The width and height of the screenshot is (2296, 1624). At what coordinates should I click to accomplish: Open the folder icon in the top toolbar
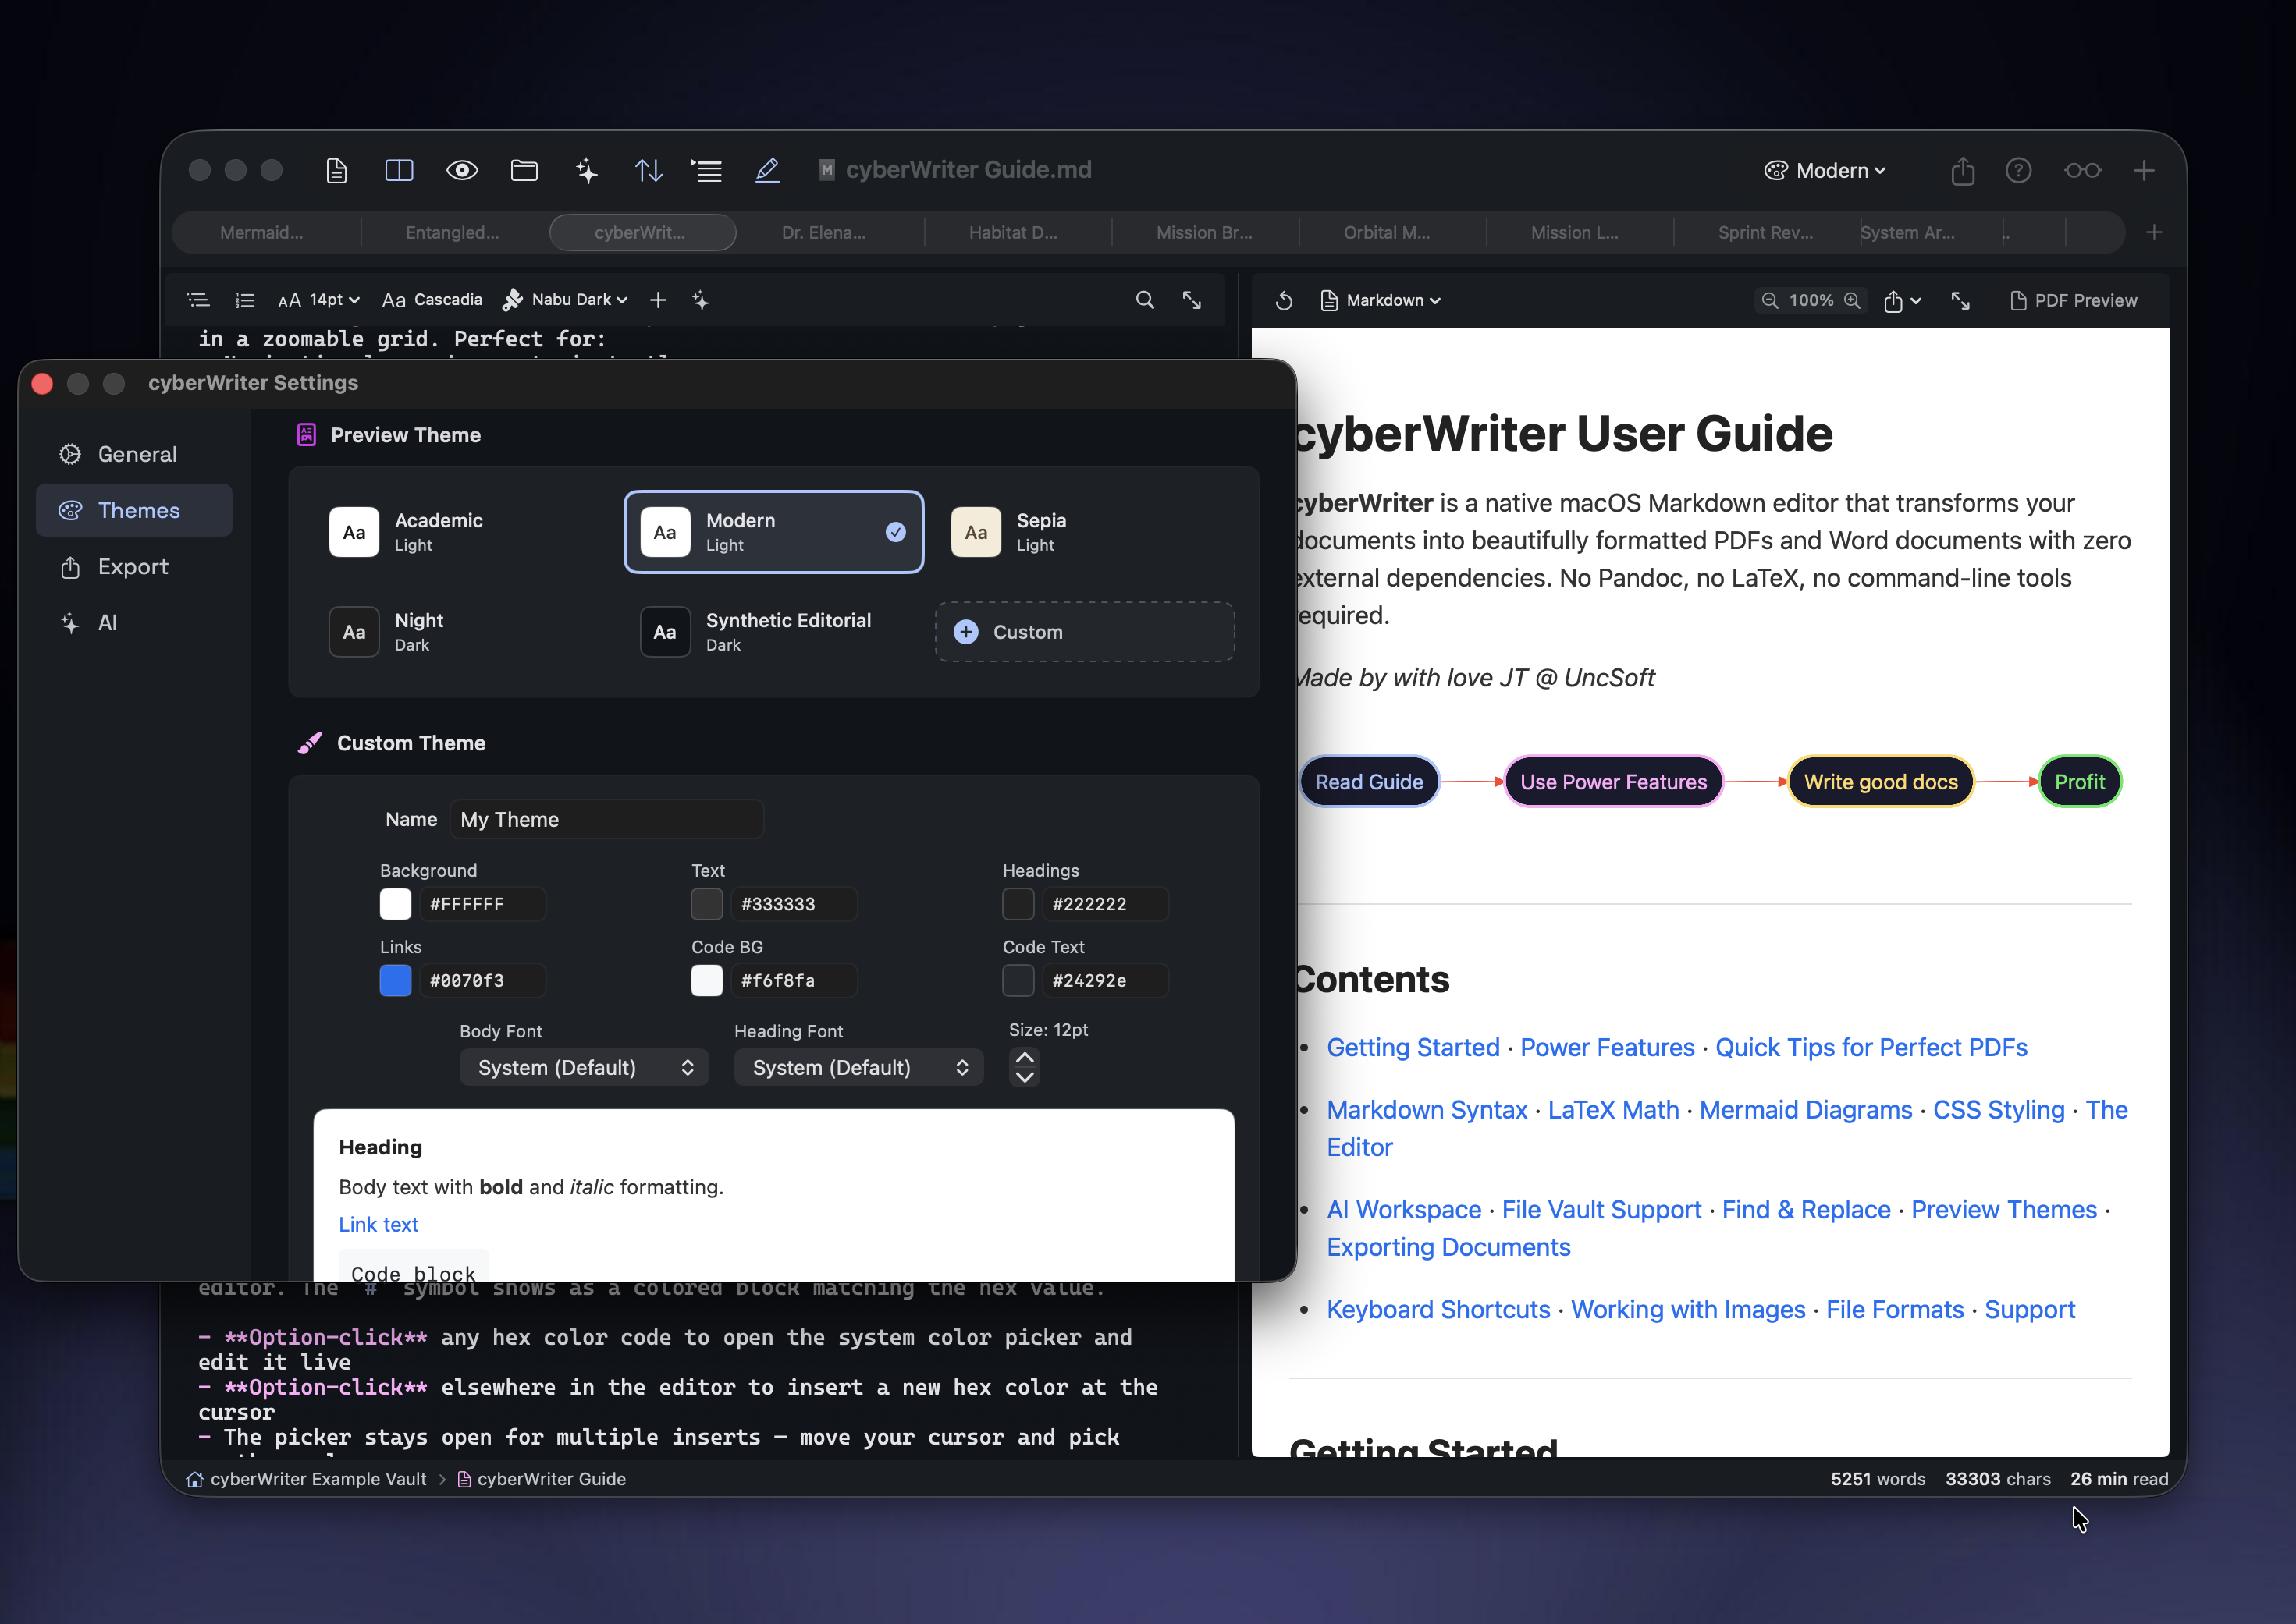tap(524, 170)
